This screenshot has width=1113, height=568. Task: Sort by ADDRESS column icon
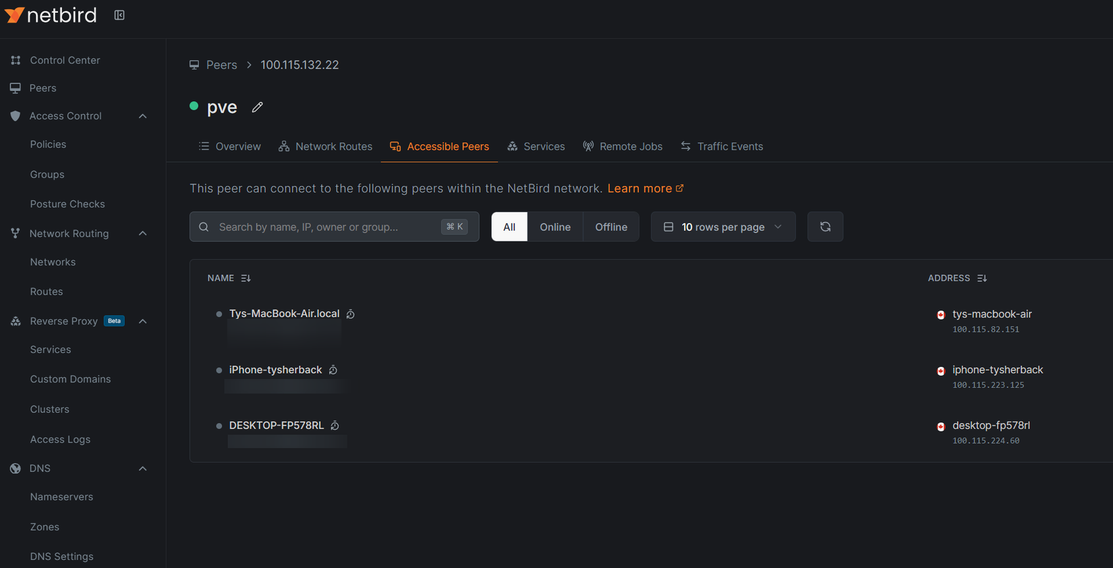pos(981,278)
